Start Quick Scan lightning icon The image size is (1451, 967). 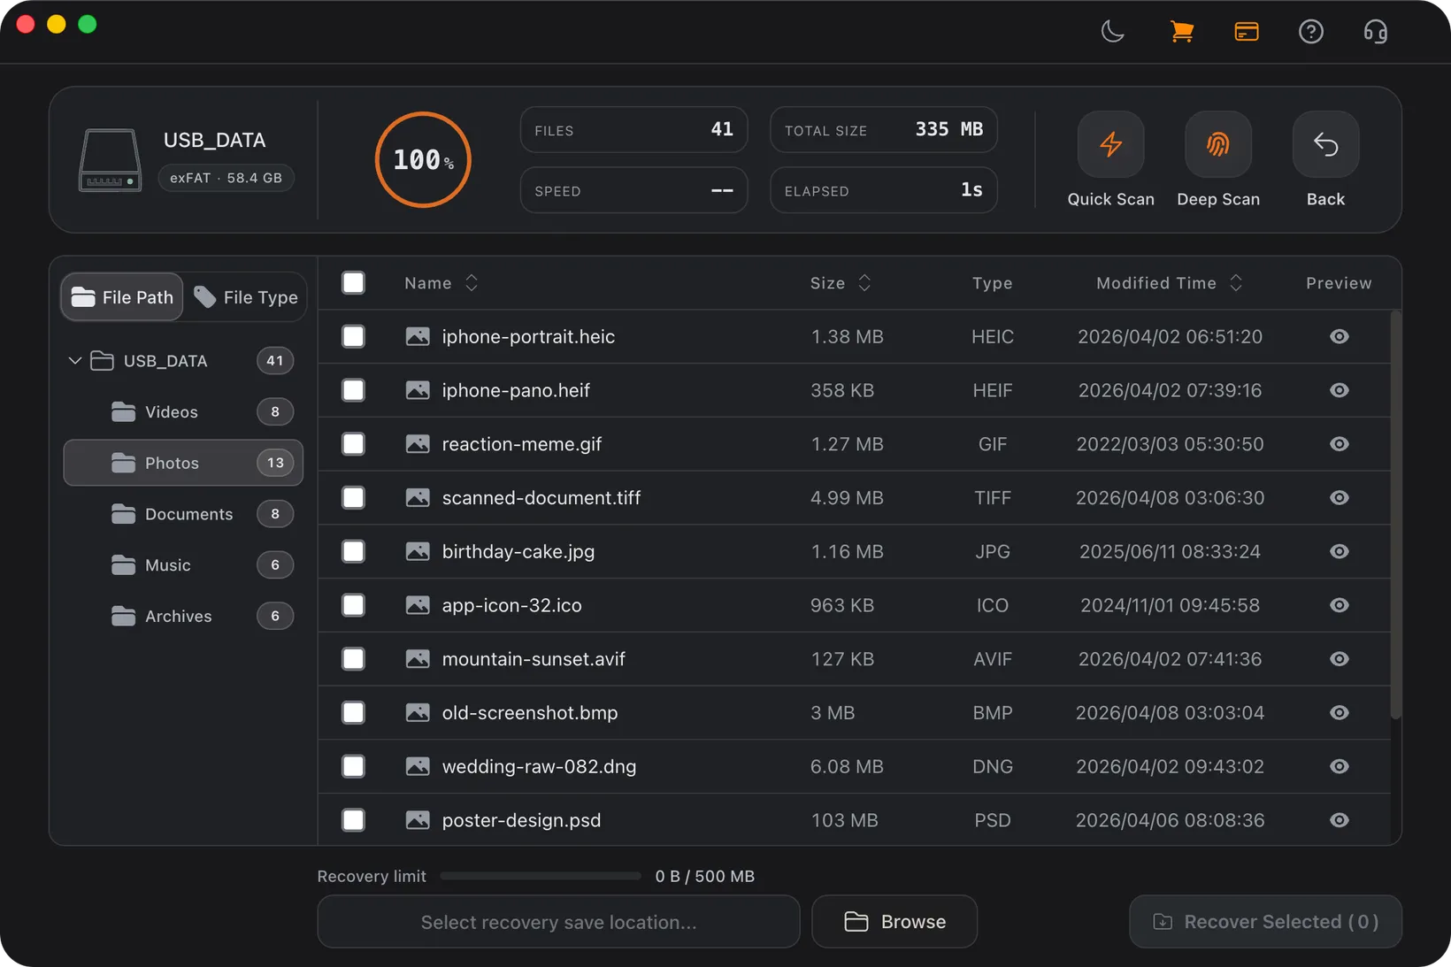[1111, 144]
